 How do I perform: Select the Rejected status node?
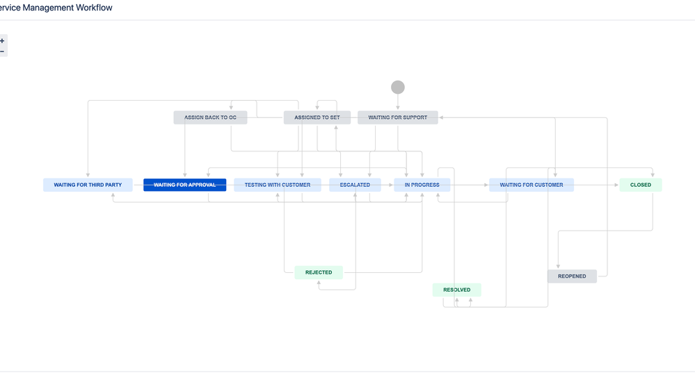[319, 272]
